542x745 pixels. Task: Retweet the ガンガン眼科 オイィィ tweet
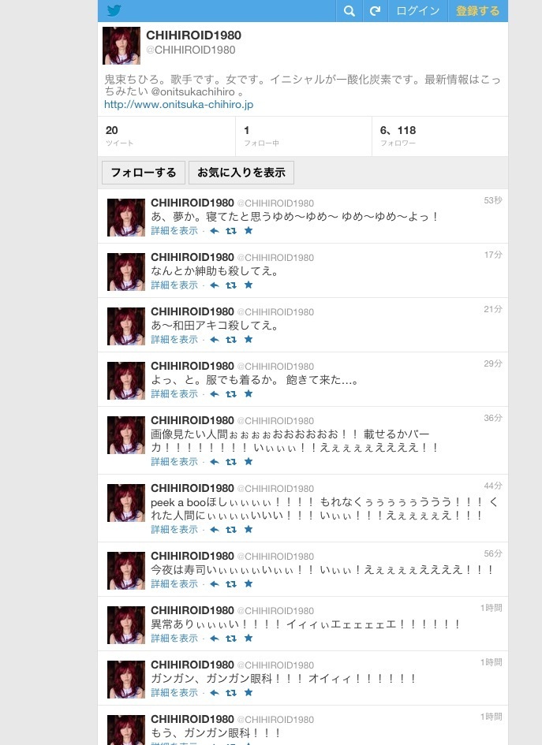point(231,693)
